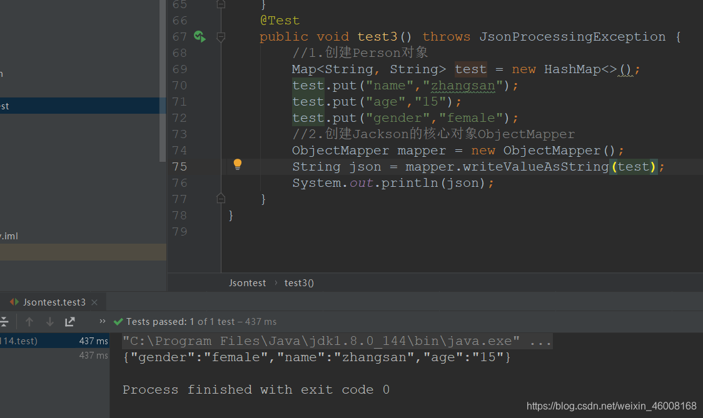703x418 pixels.
Task: Click the fold end marker at line 77
Action: point(221,199)
